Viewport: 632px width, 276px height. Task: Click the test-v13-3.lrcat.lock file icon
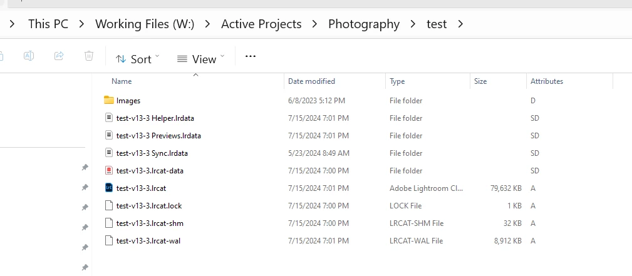[109, 205]
